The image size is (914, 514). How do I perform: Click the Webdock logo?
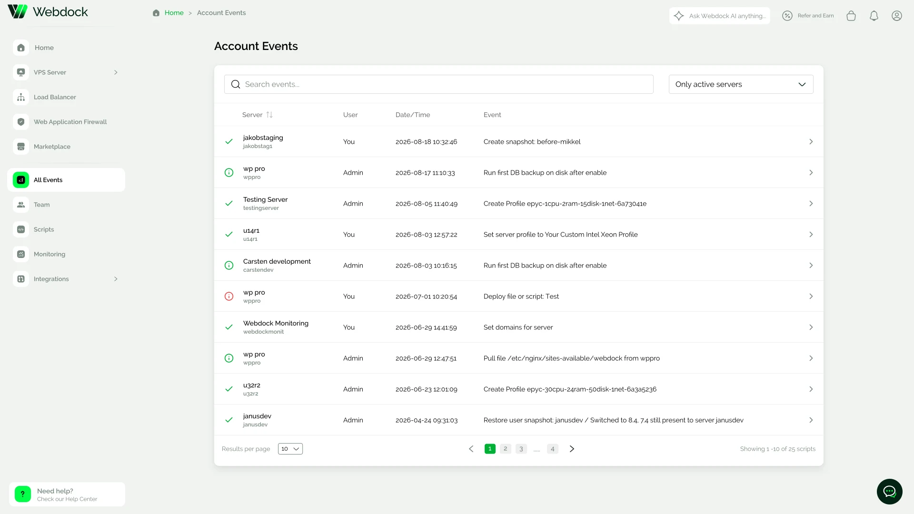tap(48, 12)
